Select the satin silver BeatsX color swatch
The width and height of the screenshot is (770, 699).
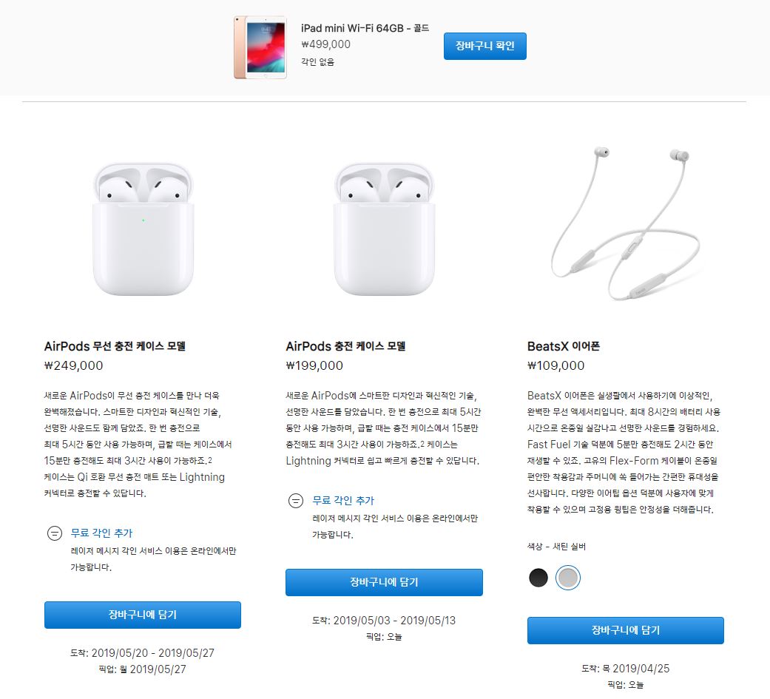[x=567, y=577]
